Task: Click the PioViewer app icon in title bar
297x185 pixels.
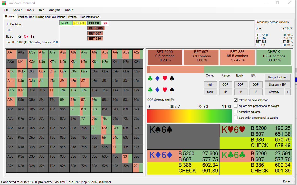Action: click(x=4, y=3)
